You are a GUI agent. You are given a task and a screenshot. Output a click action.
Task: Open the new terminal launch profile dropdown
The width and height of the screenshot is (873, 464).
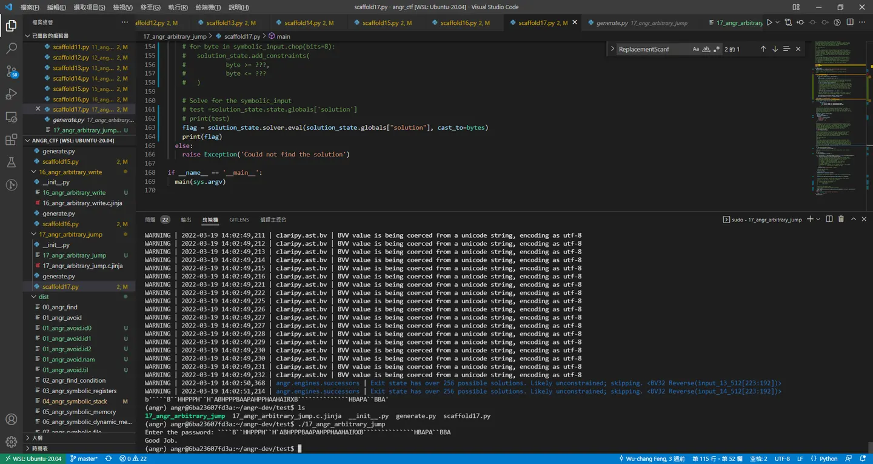[818, 220]
